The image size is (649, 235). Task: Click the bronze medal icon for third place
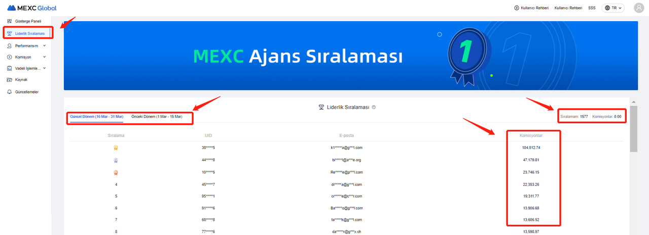click(116, 172)
